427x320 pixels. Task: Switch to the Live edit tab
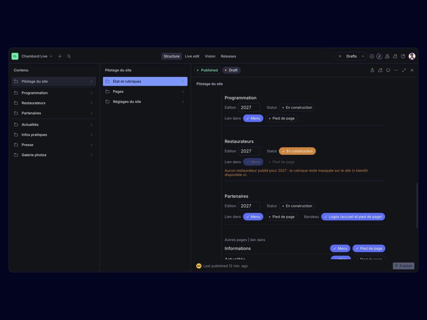[192, 56]
